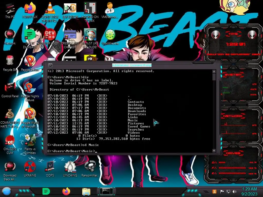This screenshot has width=263, height=197.
Task: Open the Peggle Deluxe shortcut
Action: 30,64
